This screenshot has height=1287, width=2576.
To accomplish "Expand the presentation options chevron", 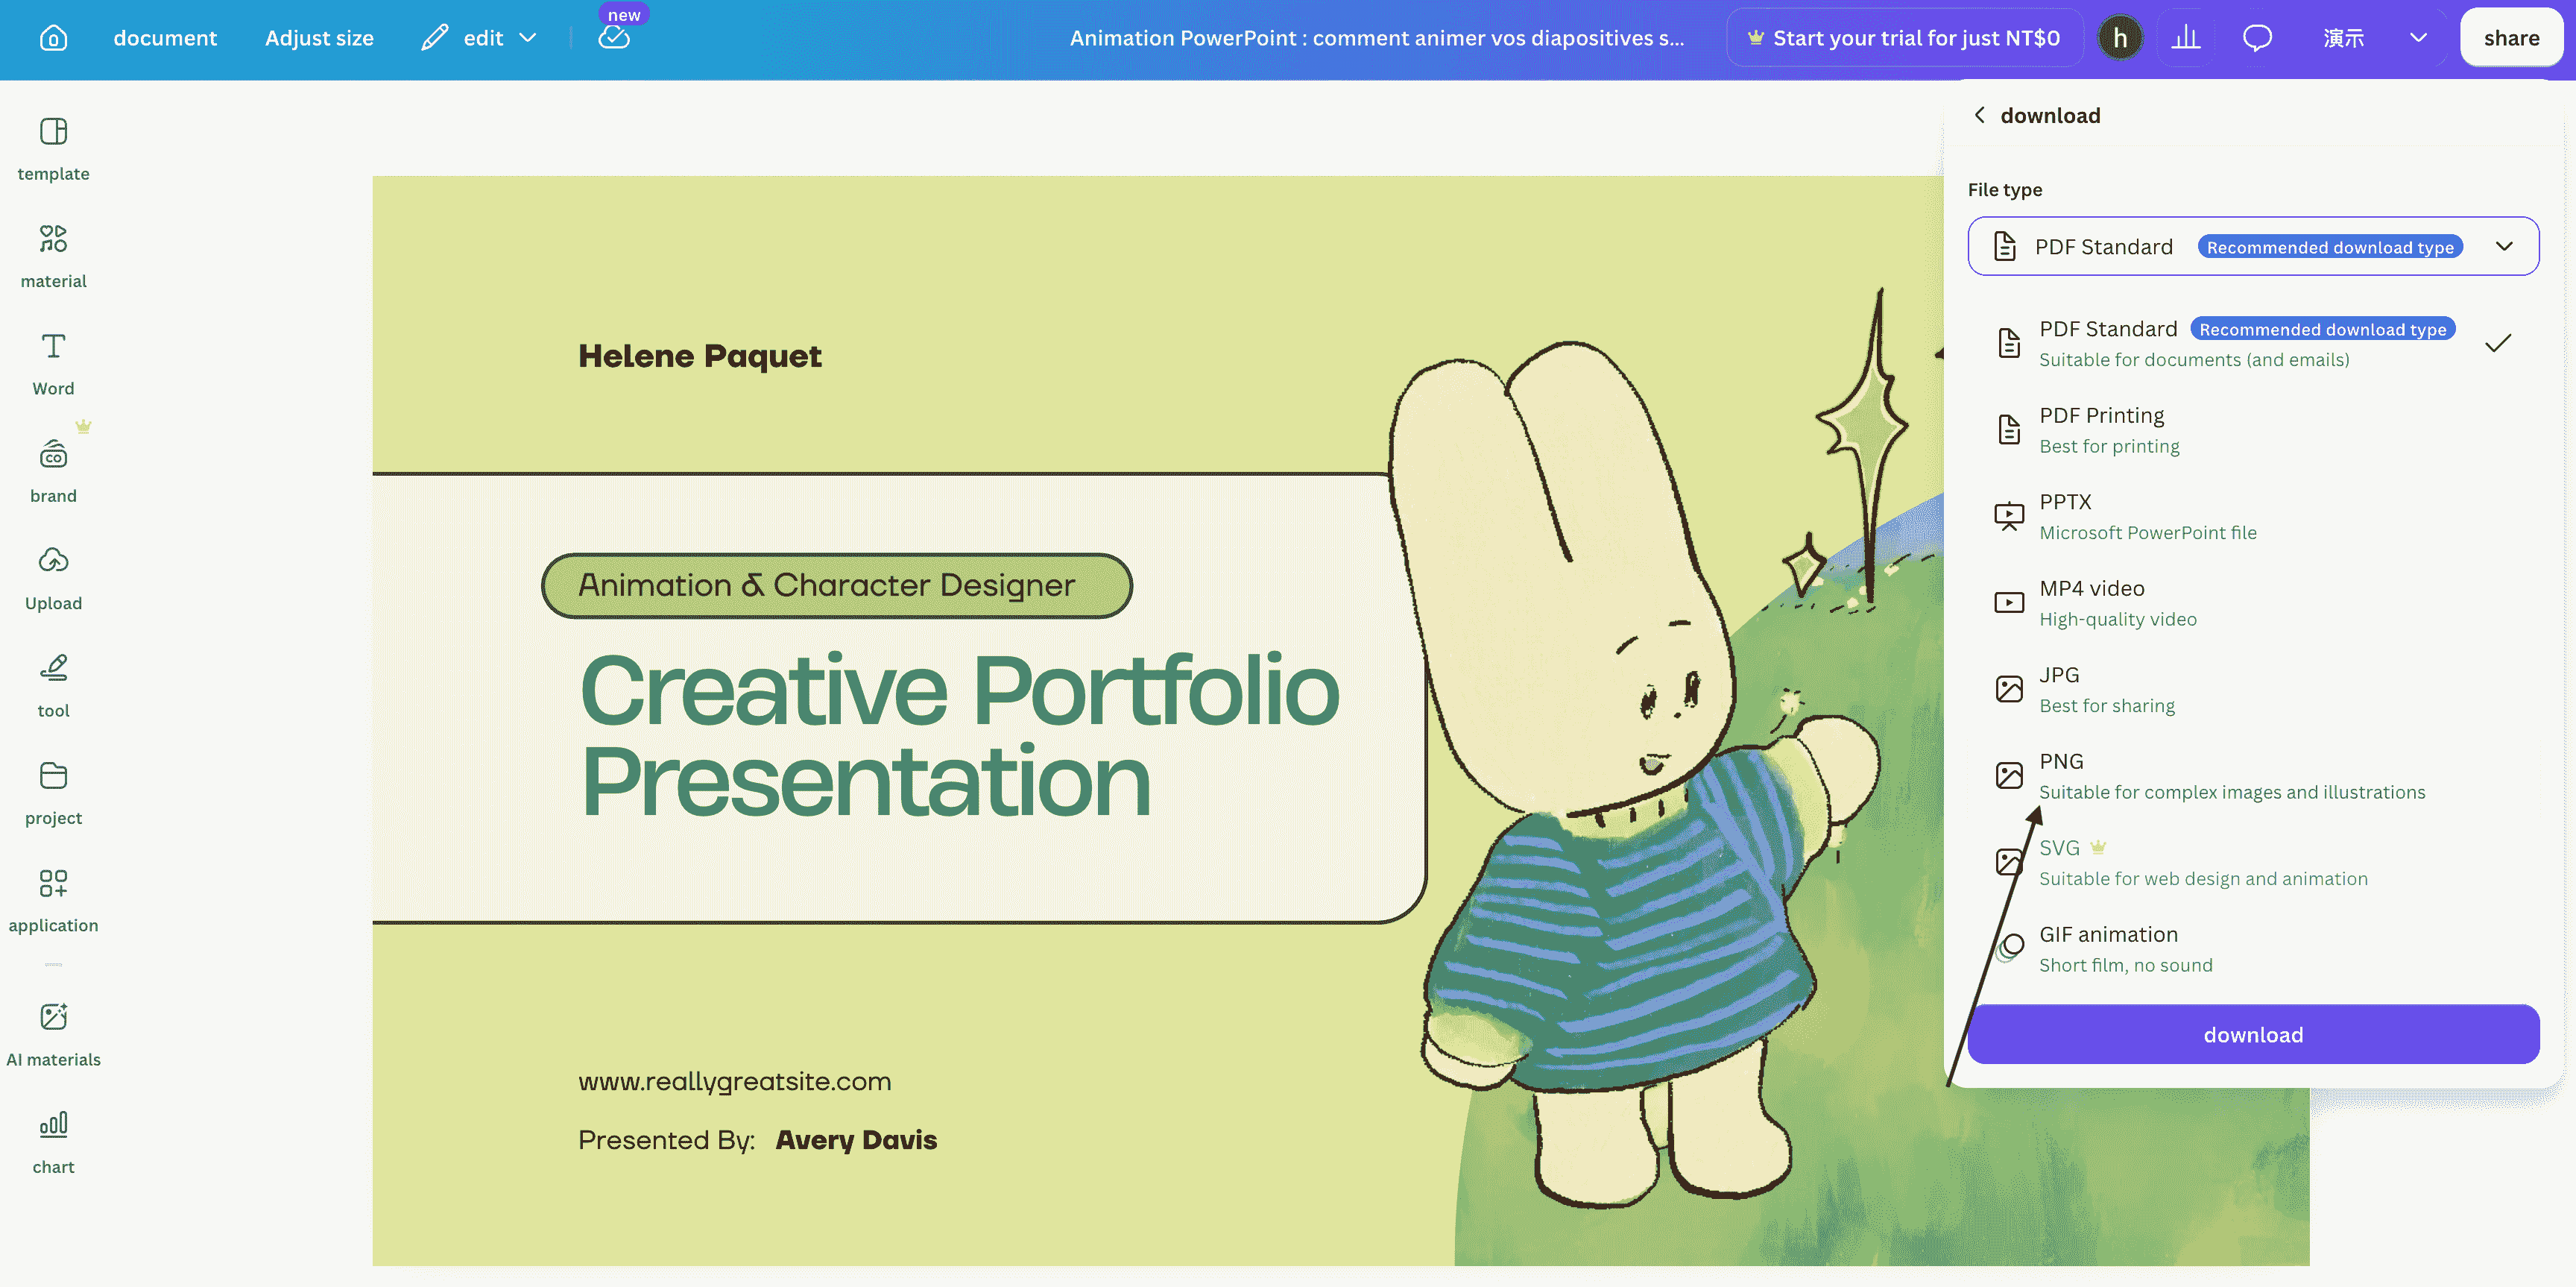I will [2418, 38].
